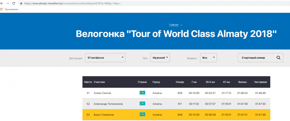
Task: Click flag icon in Александр Тютюнников row
Action: (142, 104)
